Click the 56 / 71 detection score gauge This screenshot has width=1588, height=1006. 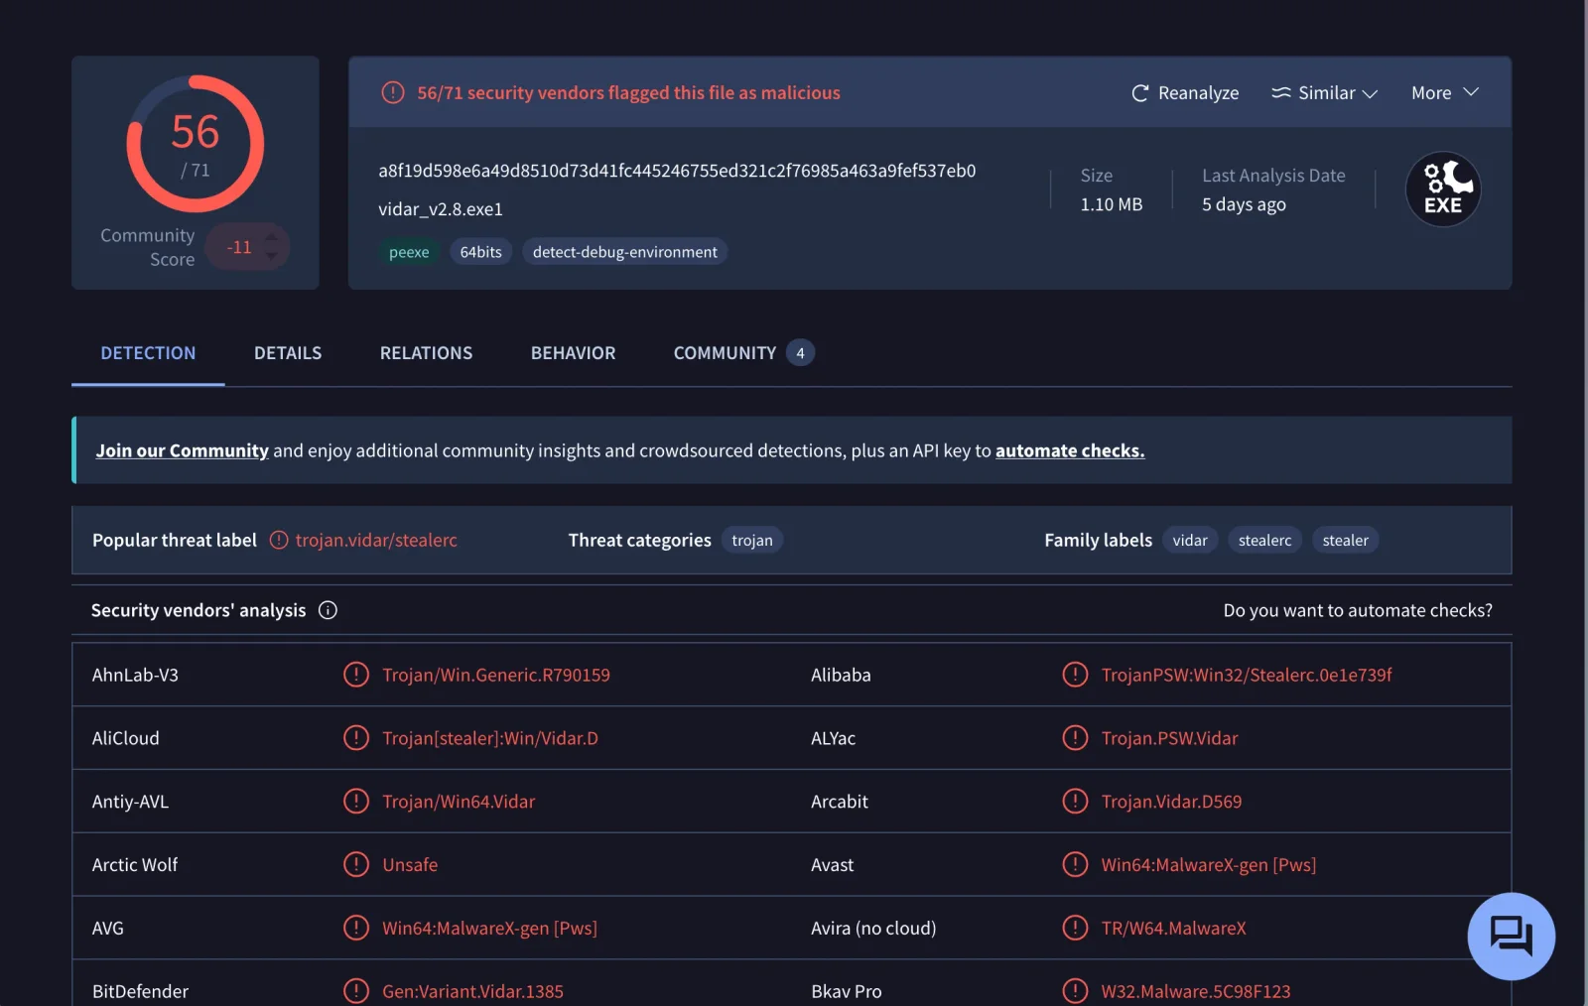click(196, 144)
